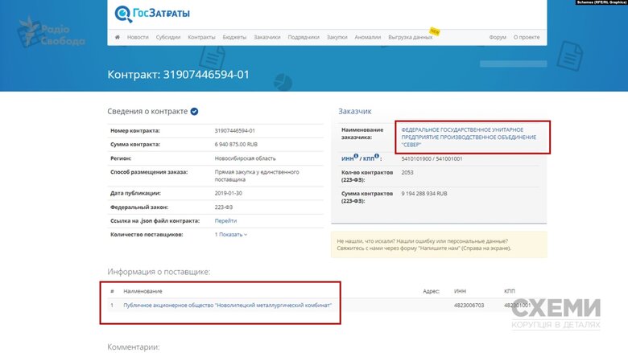This screenshot has height=353, width=628.
Task: Click the verified checkmark beside Сведения о контракте
Action: [194, 112]
